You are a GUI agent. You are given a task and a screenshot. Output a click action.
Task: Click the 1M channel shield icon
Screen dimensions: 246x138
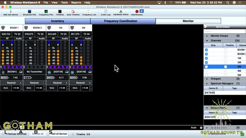click(x=49, y=28)
